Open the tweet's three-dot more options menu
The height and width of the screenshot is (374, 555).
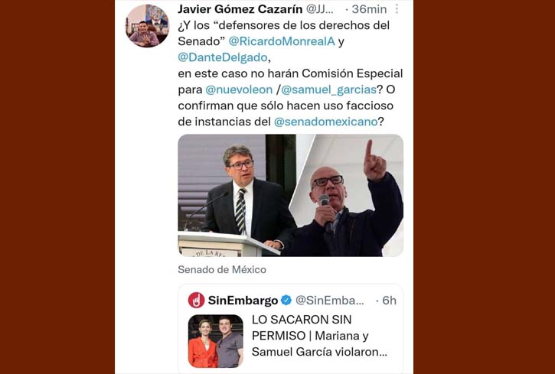tap(397, 9)
